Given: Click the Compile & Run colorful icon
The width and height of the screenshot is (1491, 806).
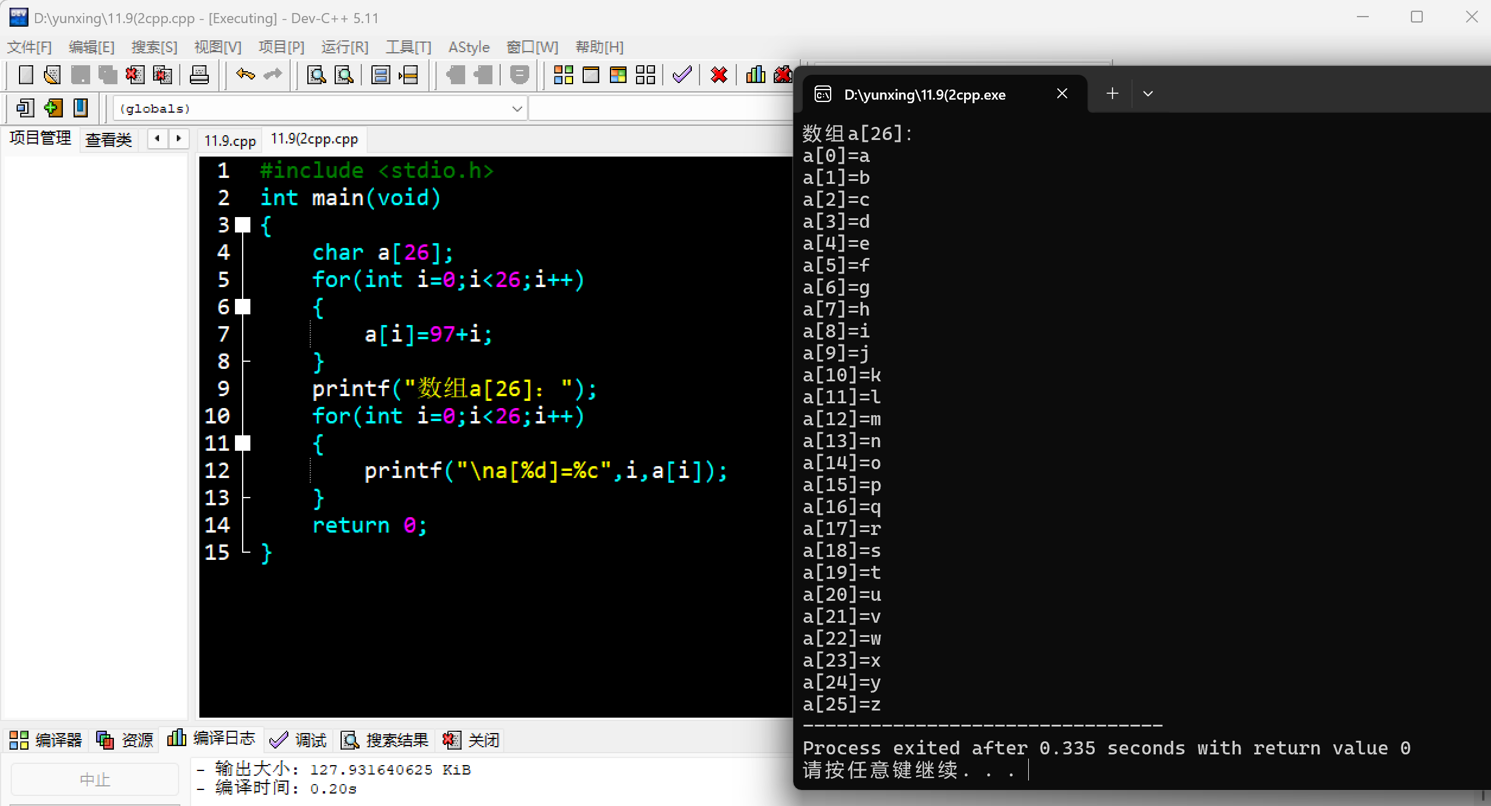Looking at the screenshot, I should (618, 75).
